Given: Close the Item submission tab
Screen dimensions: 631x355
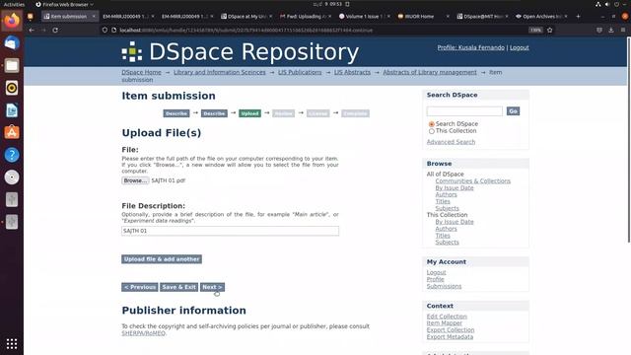Looking at the screenshot, I should [94, 16].
